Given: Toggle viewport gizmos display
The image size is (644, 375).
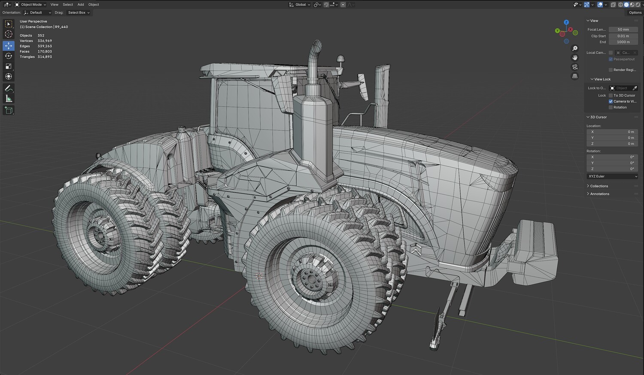Looking at the screenshot, I should [x=587, y=5].
